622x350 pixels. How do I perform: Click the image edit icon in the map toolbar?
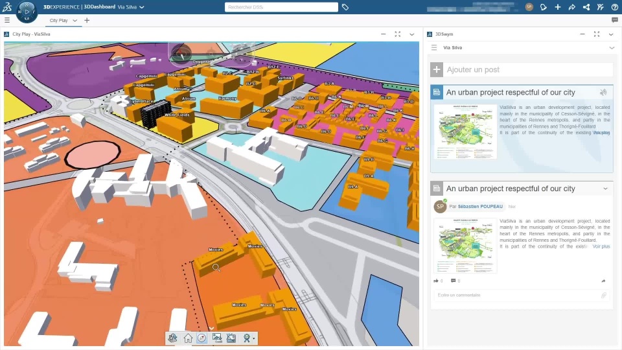coord(231,338)
